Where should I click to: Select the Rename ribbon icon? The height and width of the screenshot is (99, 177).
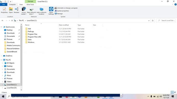17,10
